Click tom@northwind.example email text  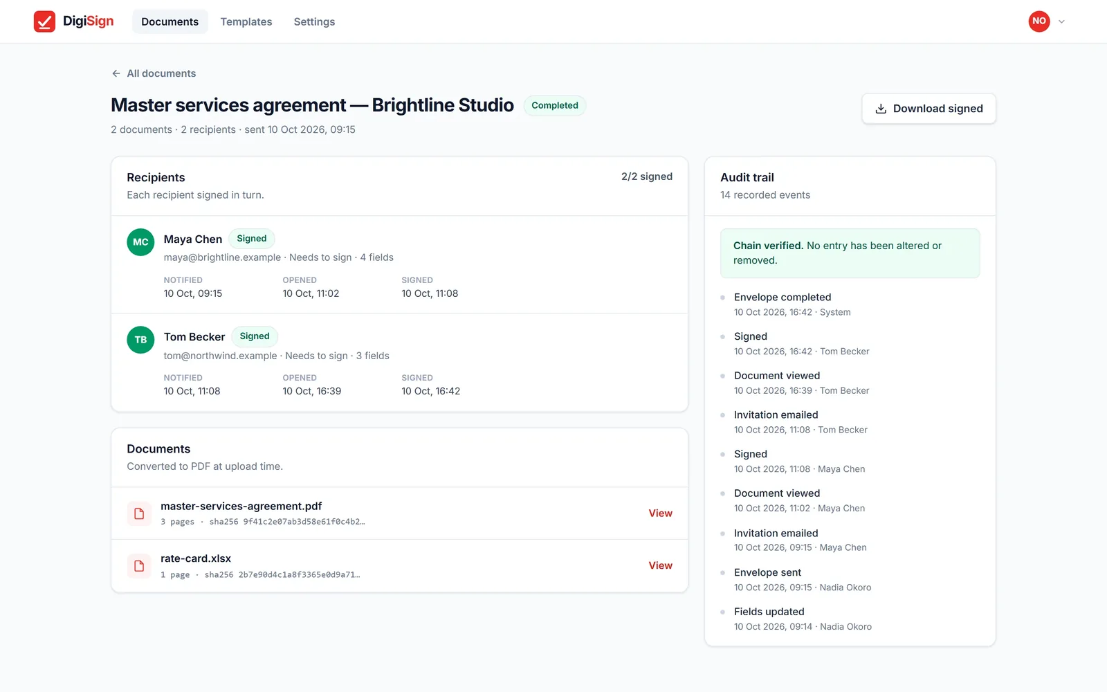pyautogui.click(x=220, y=356)
